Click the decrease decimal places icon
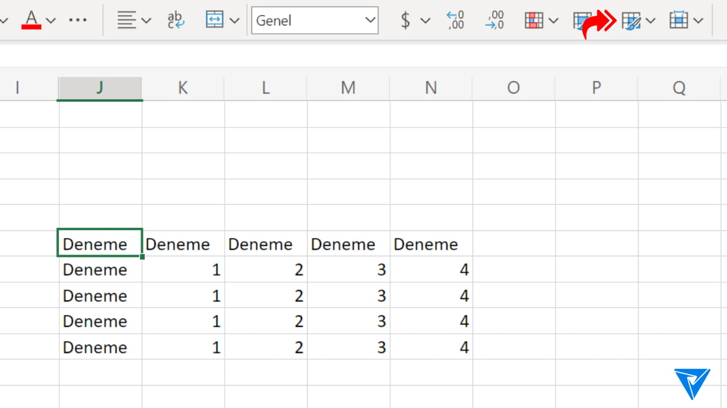Viewport: 727px width, 408px height. pos(494,21)
